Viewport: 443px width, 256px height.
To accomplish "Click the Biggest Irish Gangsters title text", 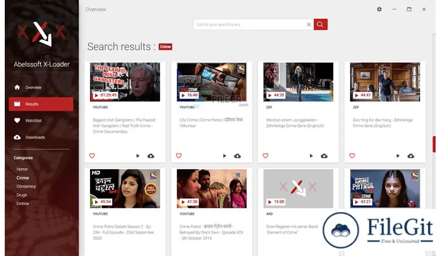I will [125, 126].
